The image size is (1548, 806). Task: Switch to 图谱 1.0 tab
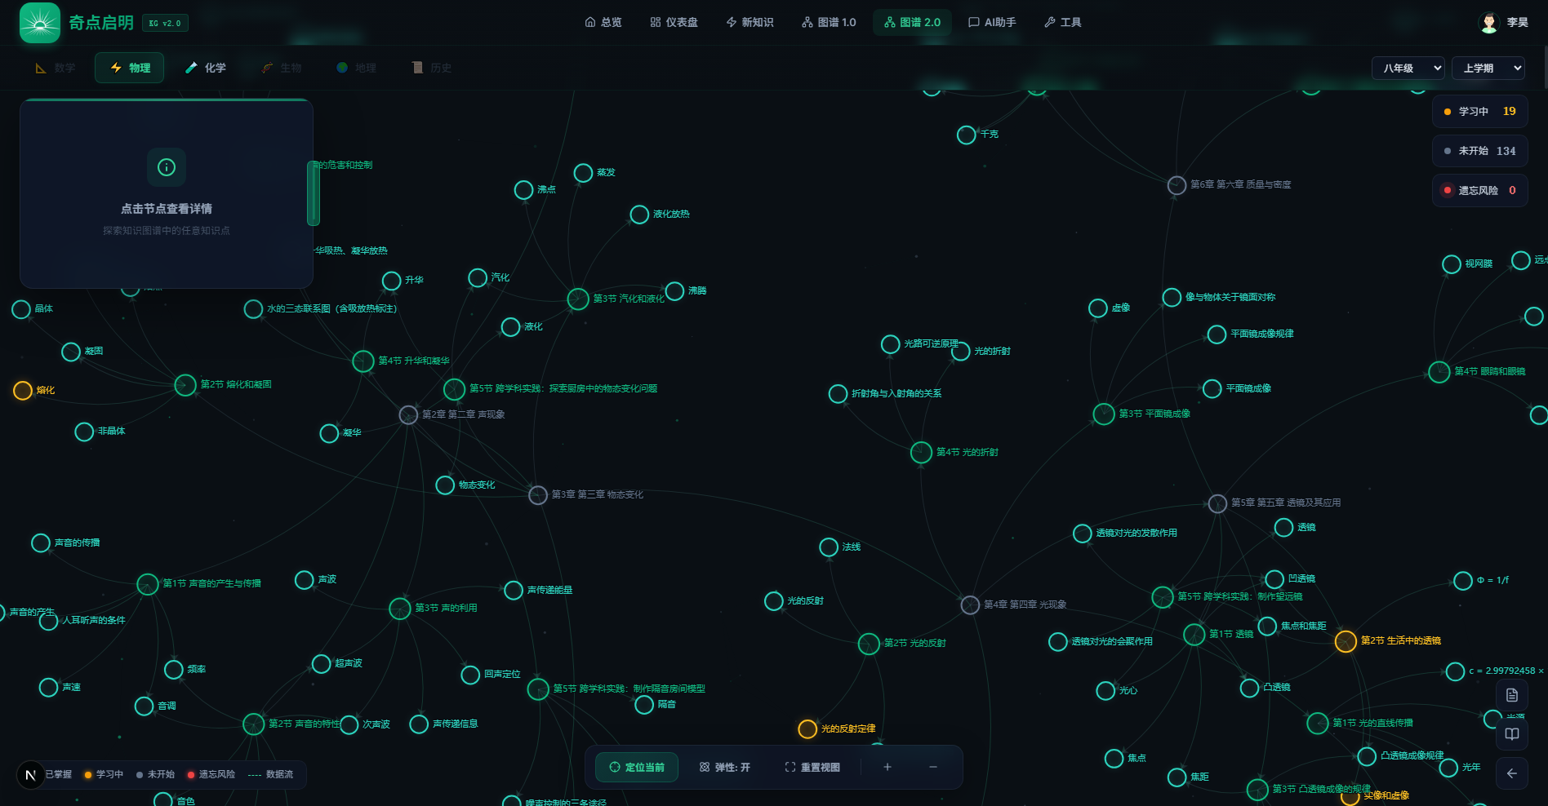(829, 22)
